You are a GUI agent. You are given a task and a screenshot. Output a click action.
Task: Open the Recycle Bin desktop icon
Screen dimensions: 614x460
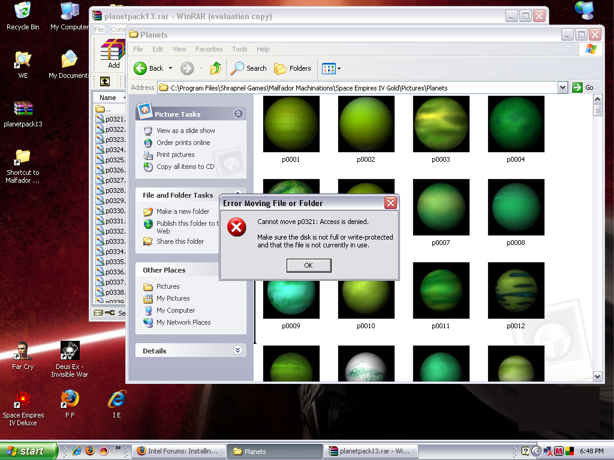click(23, 16)
